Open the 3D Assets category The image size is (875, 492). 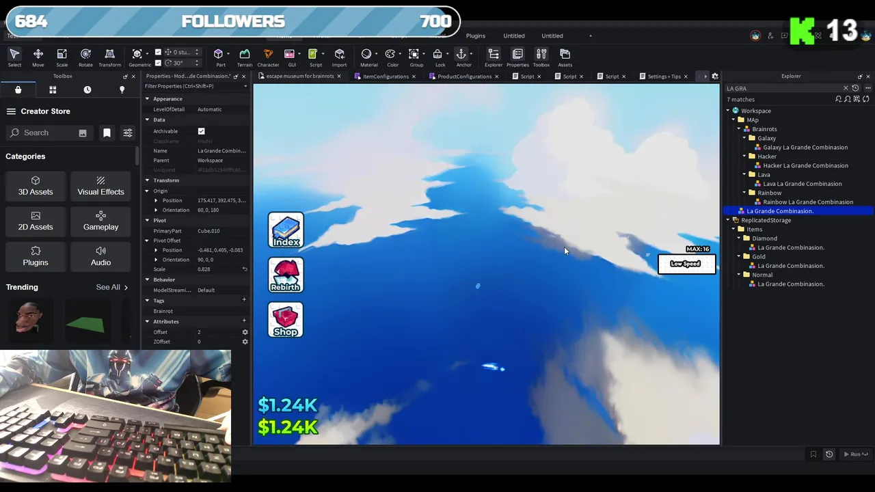coord(36,186)
